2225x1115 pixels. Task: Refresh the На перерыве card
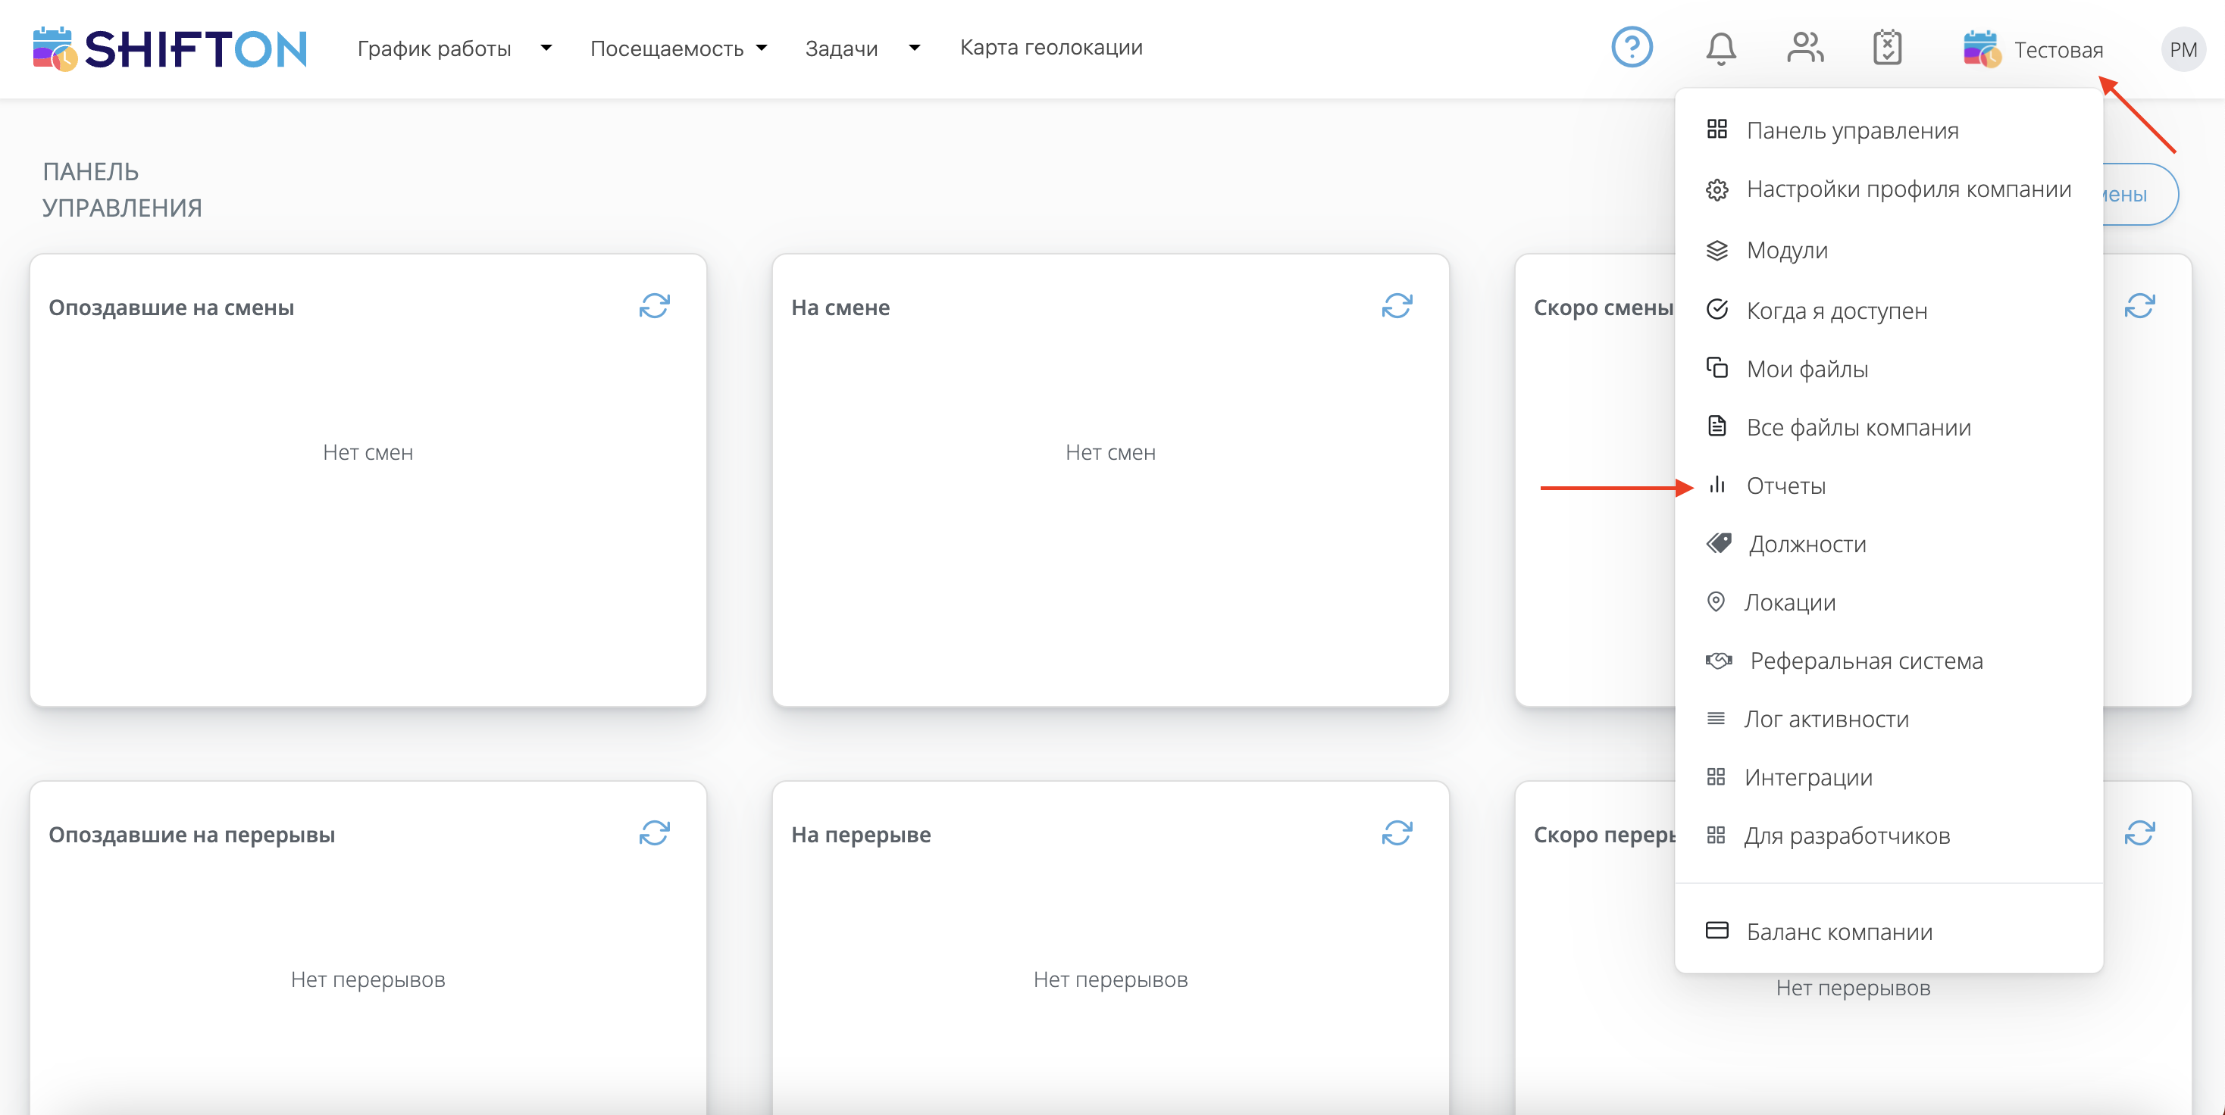1397,832
